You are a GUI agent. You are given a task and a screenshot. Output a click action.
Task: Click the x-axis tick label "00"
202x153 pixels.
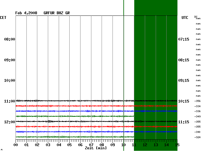click(16, 145)
